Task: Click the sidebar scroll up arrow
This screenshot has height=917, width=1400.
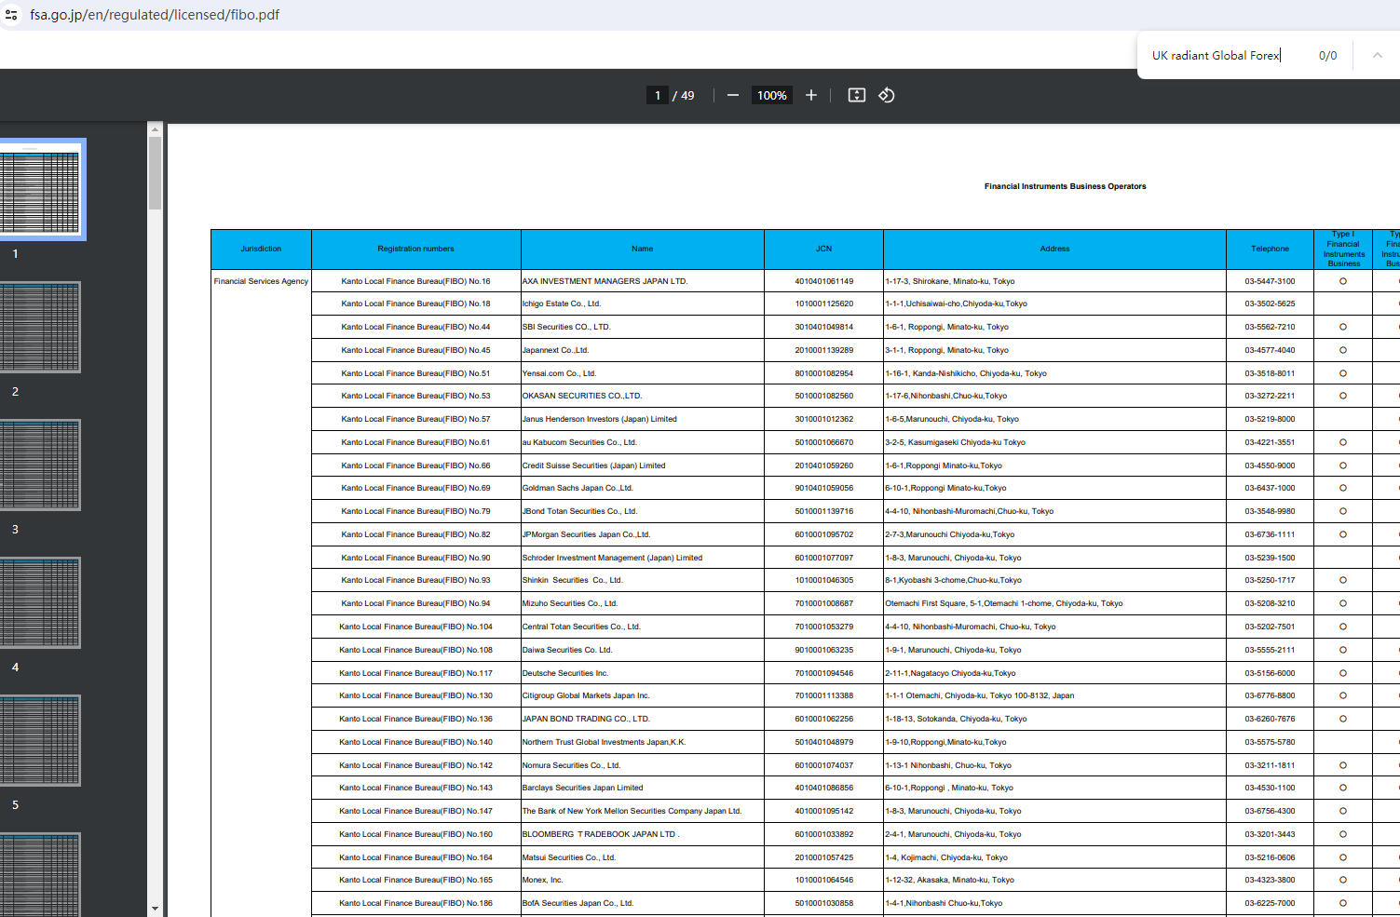Action: point(155,128)
